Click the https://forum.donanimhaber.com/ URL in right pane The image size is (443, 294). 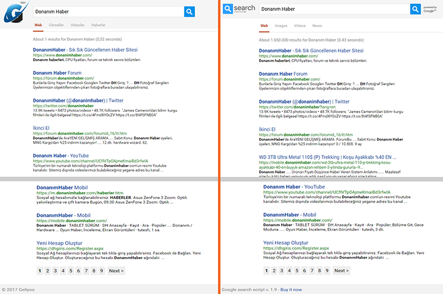(x=289, y=79)
